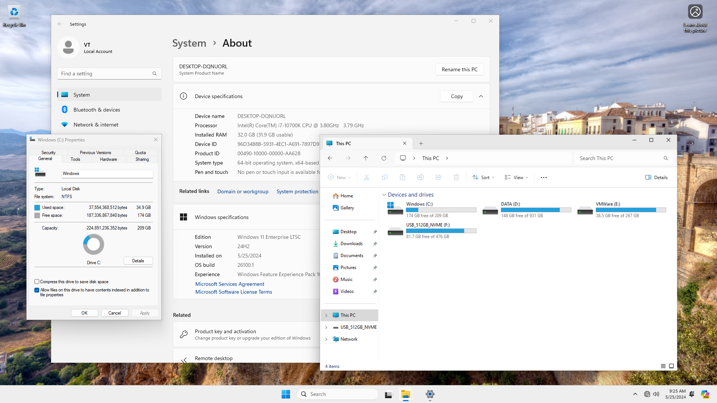The height and width of the screenshot is (403, 717).
Task: Open the System protection link
Action: click(x=297, y=191)
